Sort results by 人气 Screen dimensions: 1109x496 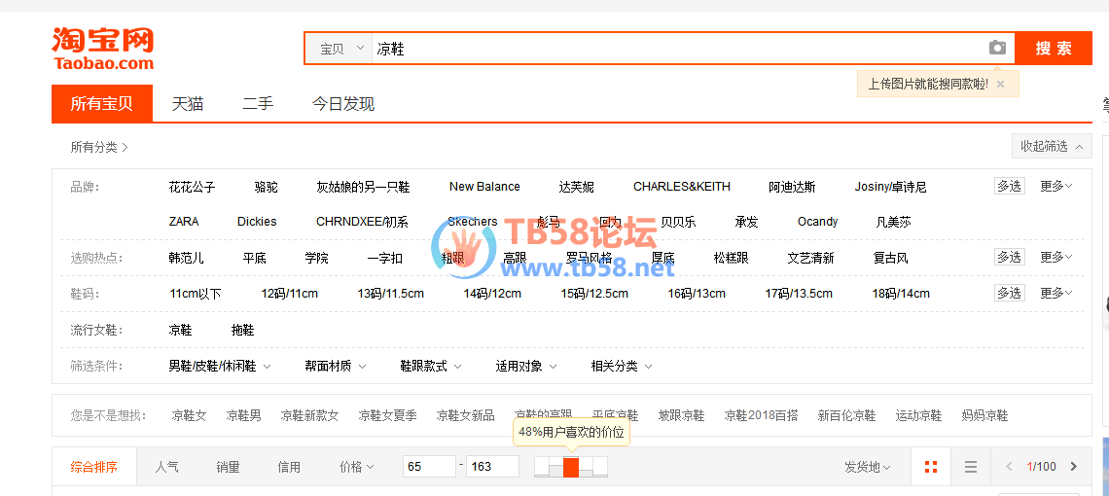tap(167, 467)
